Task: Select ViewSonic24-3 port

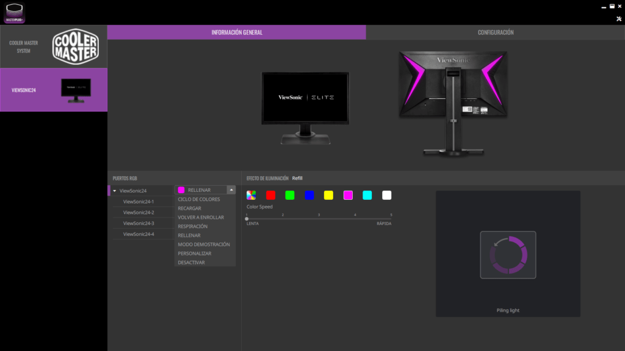Action: pos(139,223)
